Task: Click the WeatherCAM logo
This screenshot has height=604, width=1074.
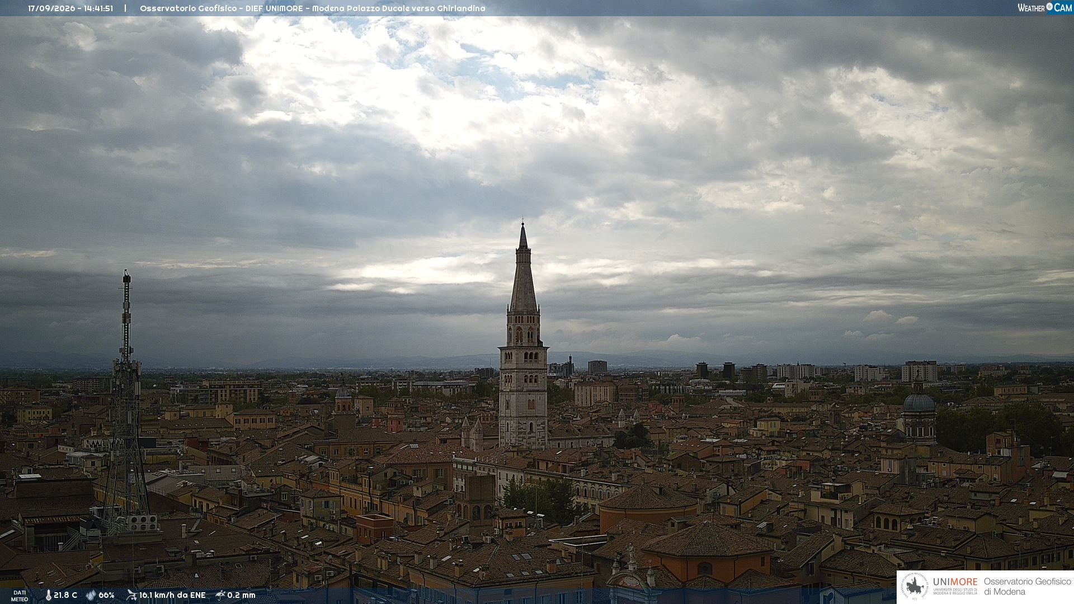Action: [x=1044, y=8]
